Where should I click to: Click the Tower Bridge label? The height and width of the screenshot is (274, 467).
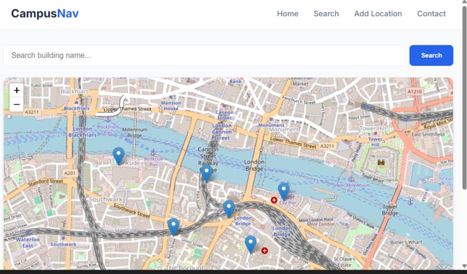(390, 210)
